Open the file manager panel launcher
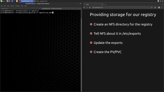 [x=12, y=1]
